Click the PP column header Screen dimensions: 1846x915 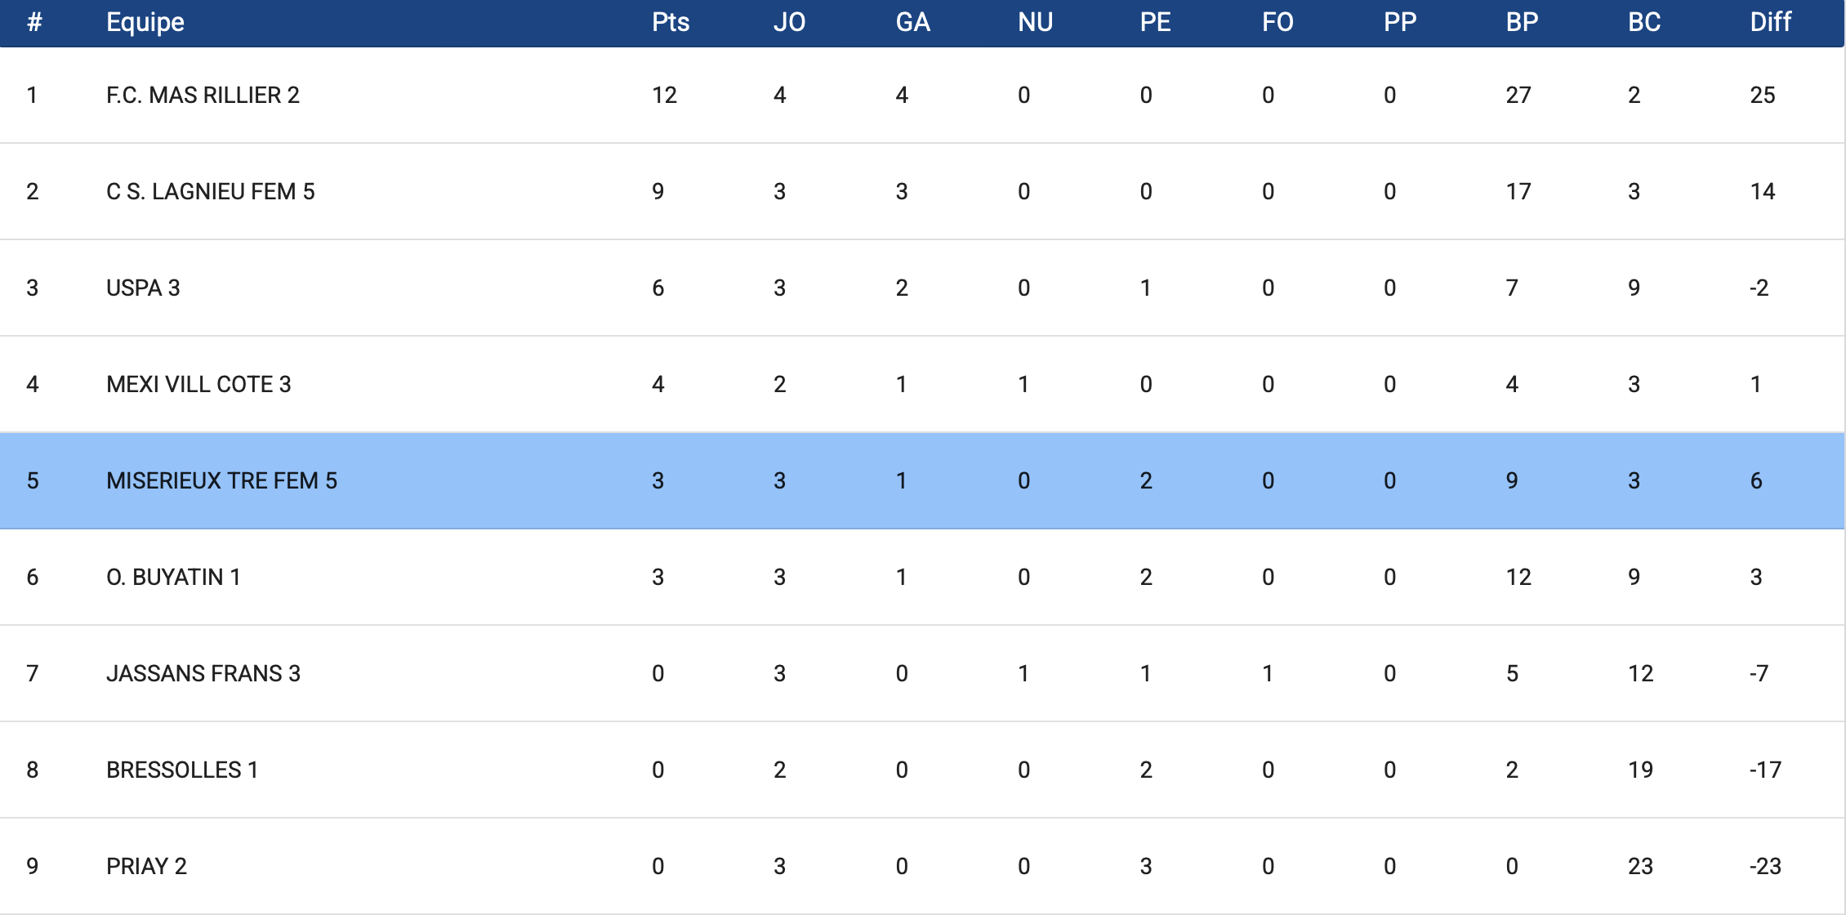pyautogui.click(x=1399, y=22)
